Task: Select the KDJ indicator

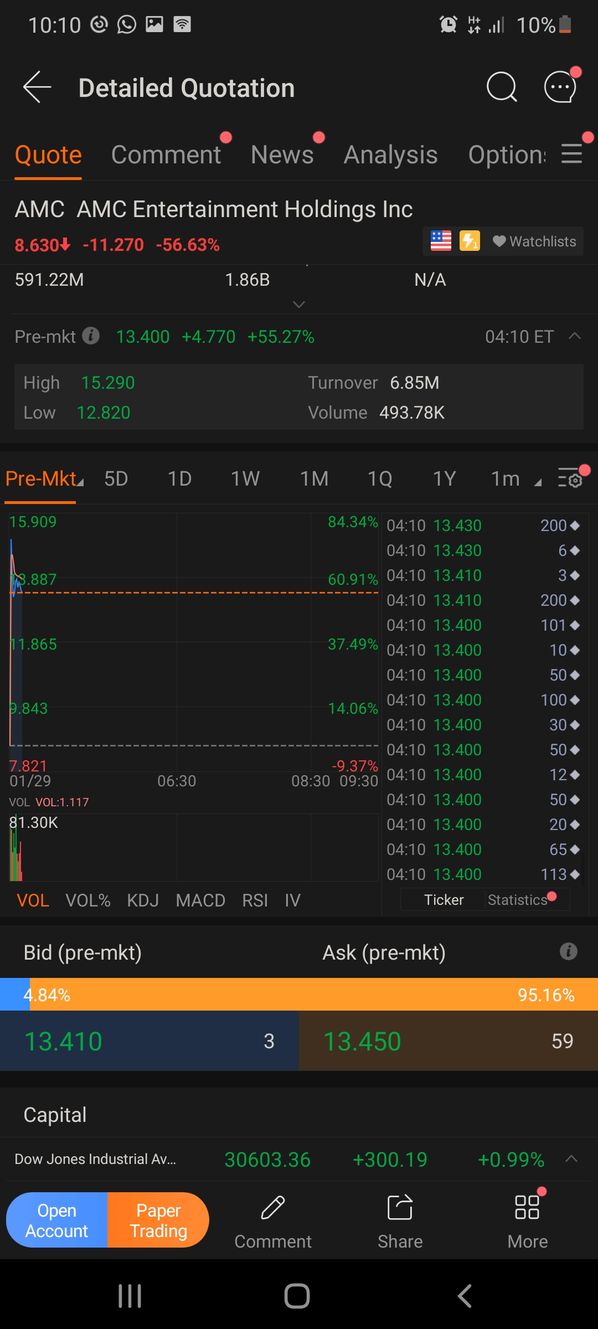Action: point(143,900)
